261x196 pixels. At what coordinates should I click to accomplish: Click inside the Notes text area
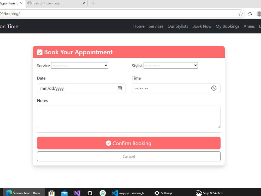coord(129,117)
